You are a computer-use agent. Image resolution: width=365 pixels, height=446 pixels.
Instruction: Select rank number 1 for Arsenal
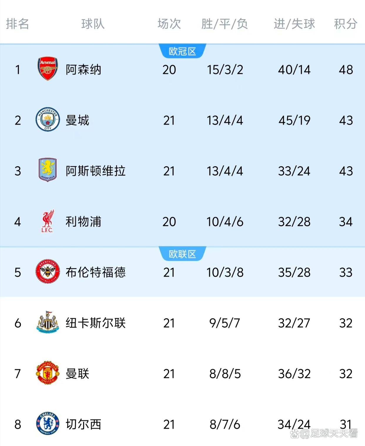tap(18, 69)
